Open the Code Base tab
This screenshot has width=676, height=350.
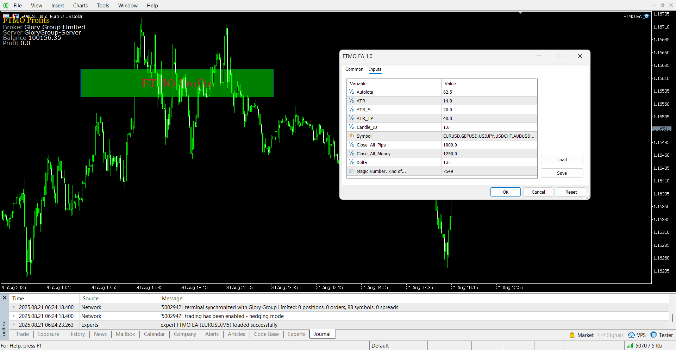click(x=267, y=334)
